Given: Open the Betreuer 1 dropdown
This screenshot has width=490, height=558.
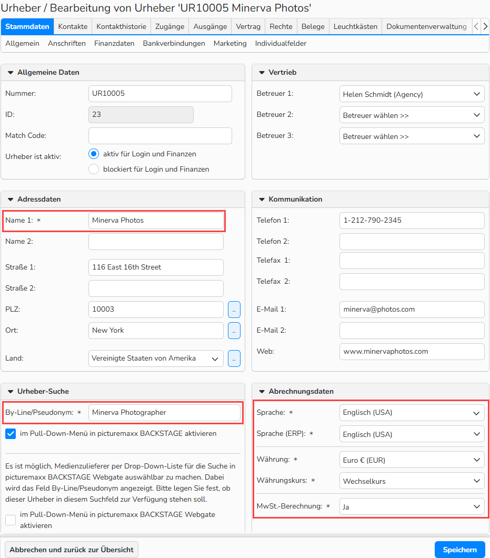Looking at the screenshot, I should pyautogui.click(x=412, y=94).
